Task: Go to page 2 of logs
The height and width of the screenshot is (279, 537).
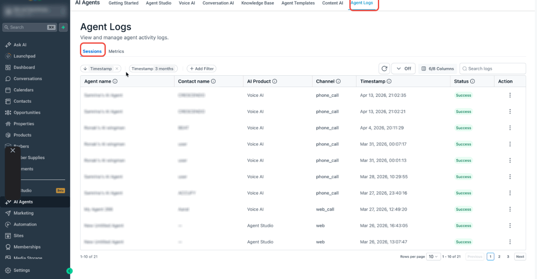Action: [x=499, y=256]
